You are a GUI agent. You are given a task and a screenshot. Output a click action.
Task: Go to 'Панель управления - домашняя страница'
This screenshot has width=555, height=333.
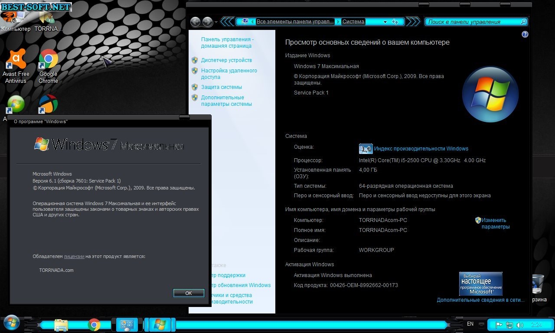227,42
